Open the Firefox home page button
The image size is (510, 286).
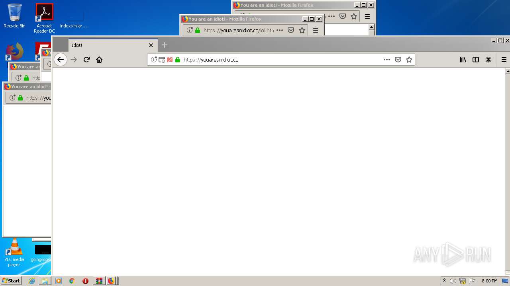point(99,60)
